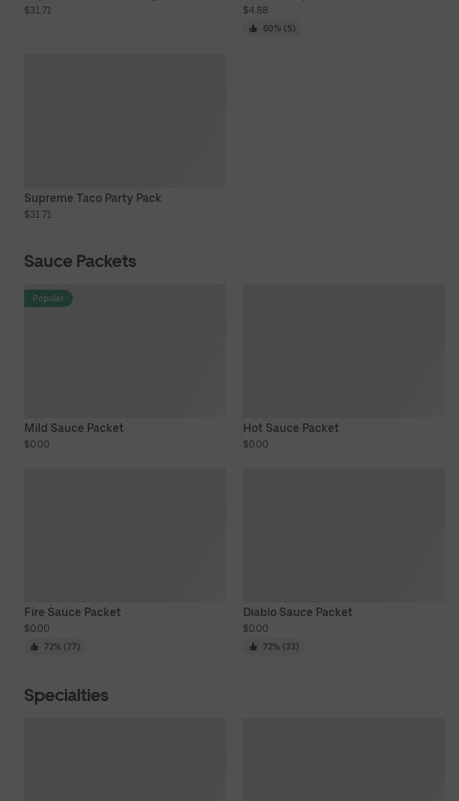
Task: Open the second Specialties item image
Action: point(344,760)
